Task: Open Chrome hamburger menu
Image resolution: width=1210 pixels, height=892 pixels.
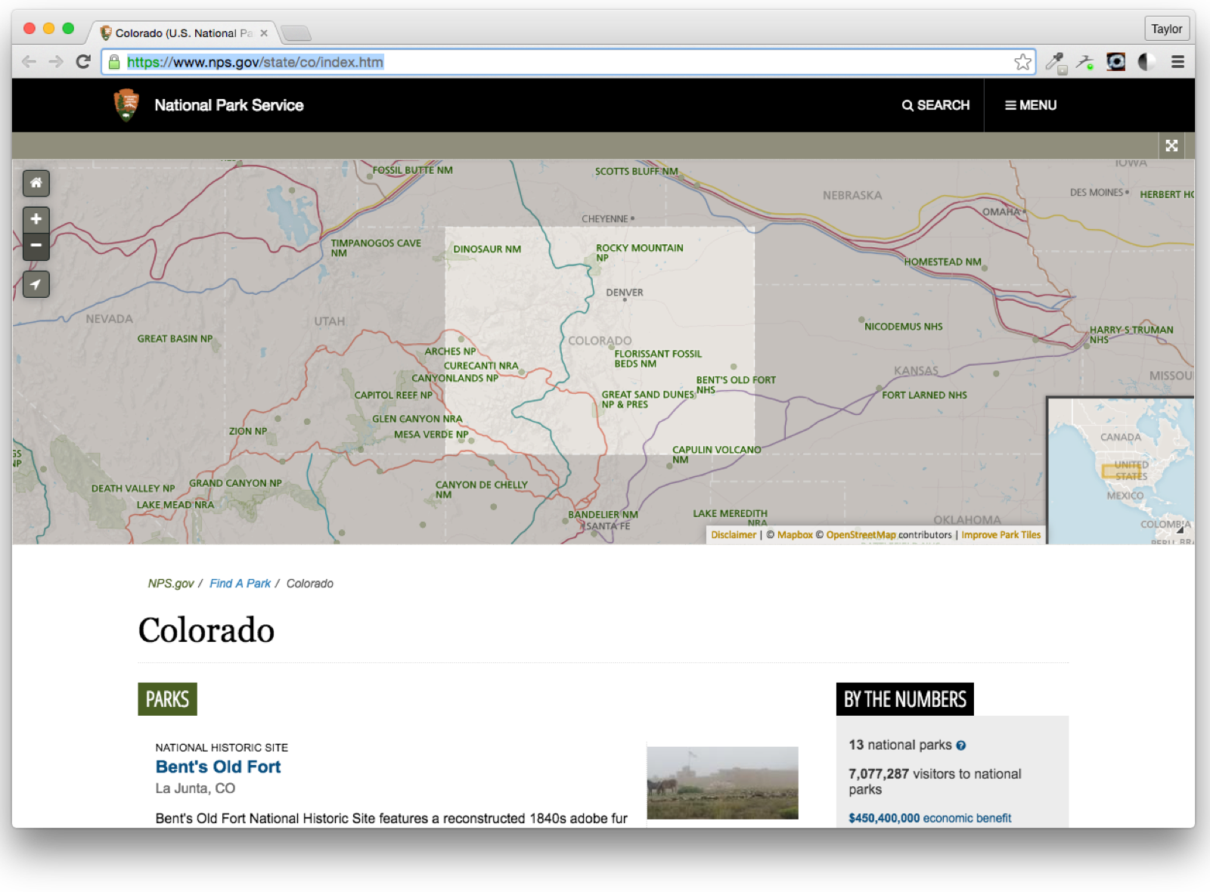Action: (1177, 62)
